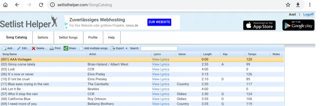323x106 pixels.
Task: Click the Add song toolbar icon
Action: 5,48
